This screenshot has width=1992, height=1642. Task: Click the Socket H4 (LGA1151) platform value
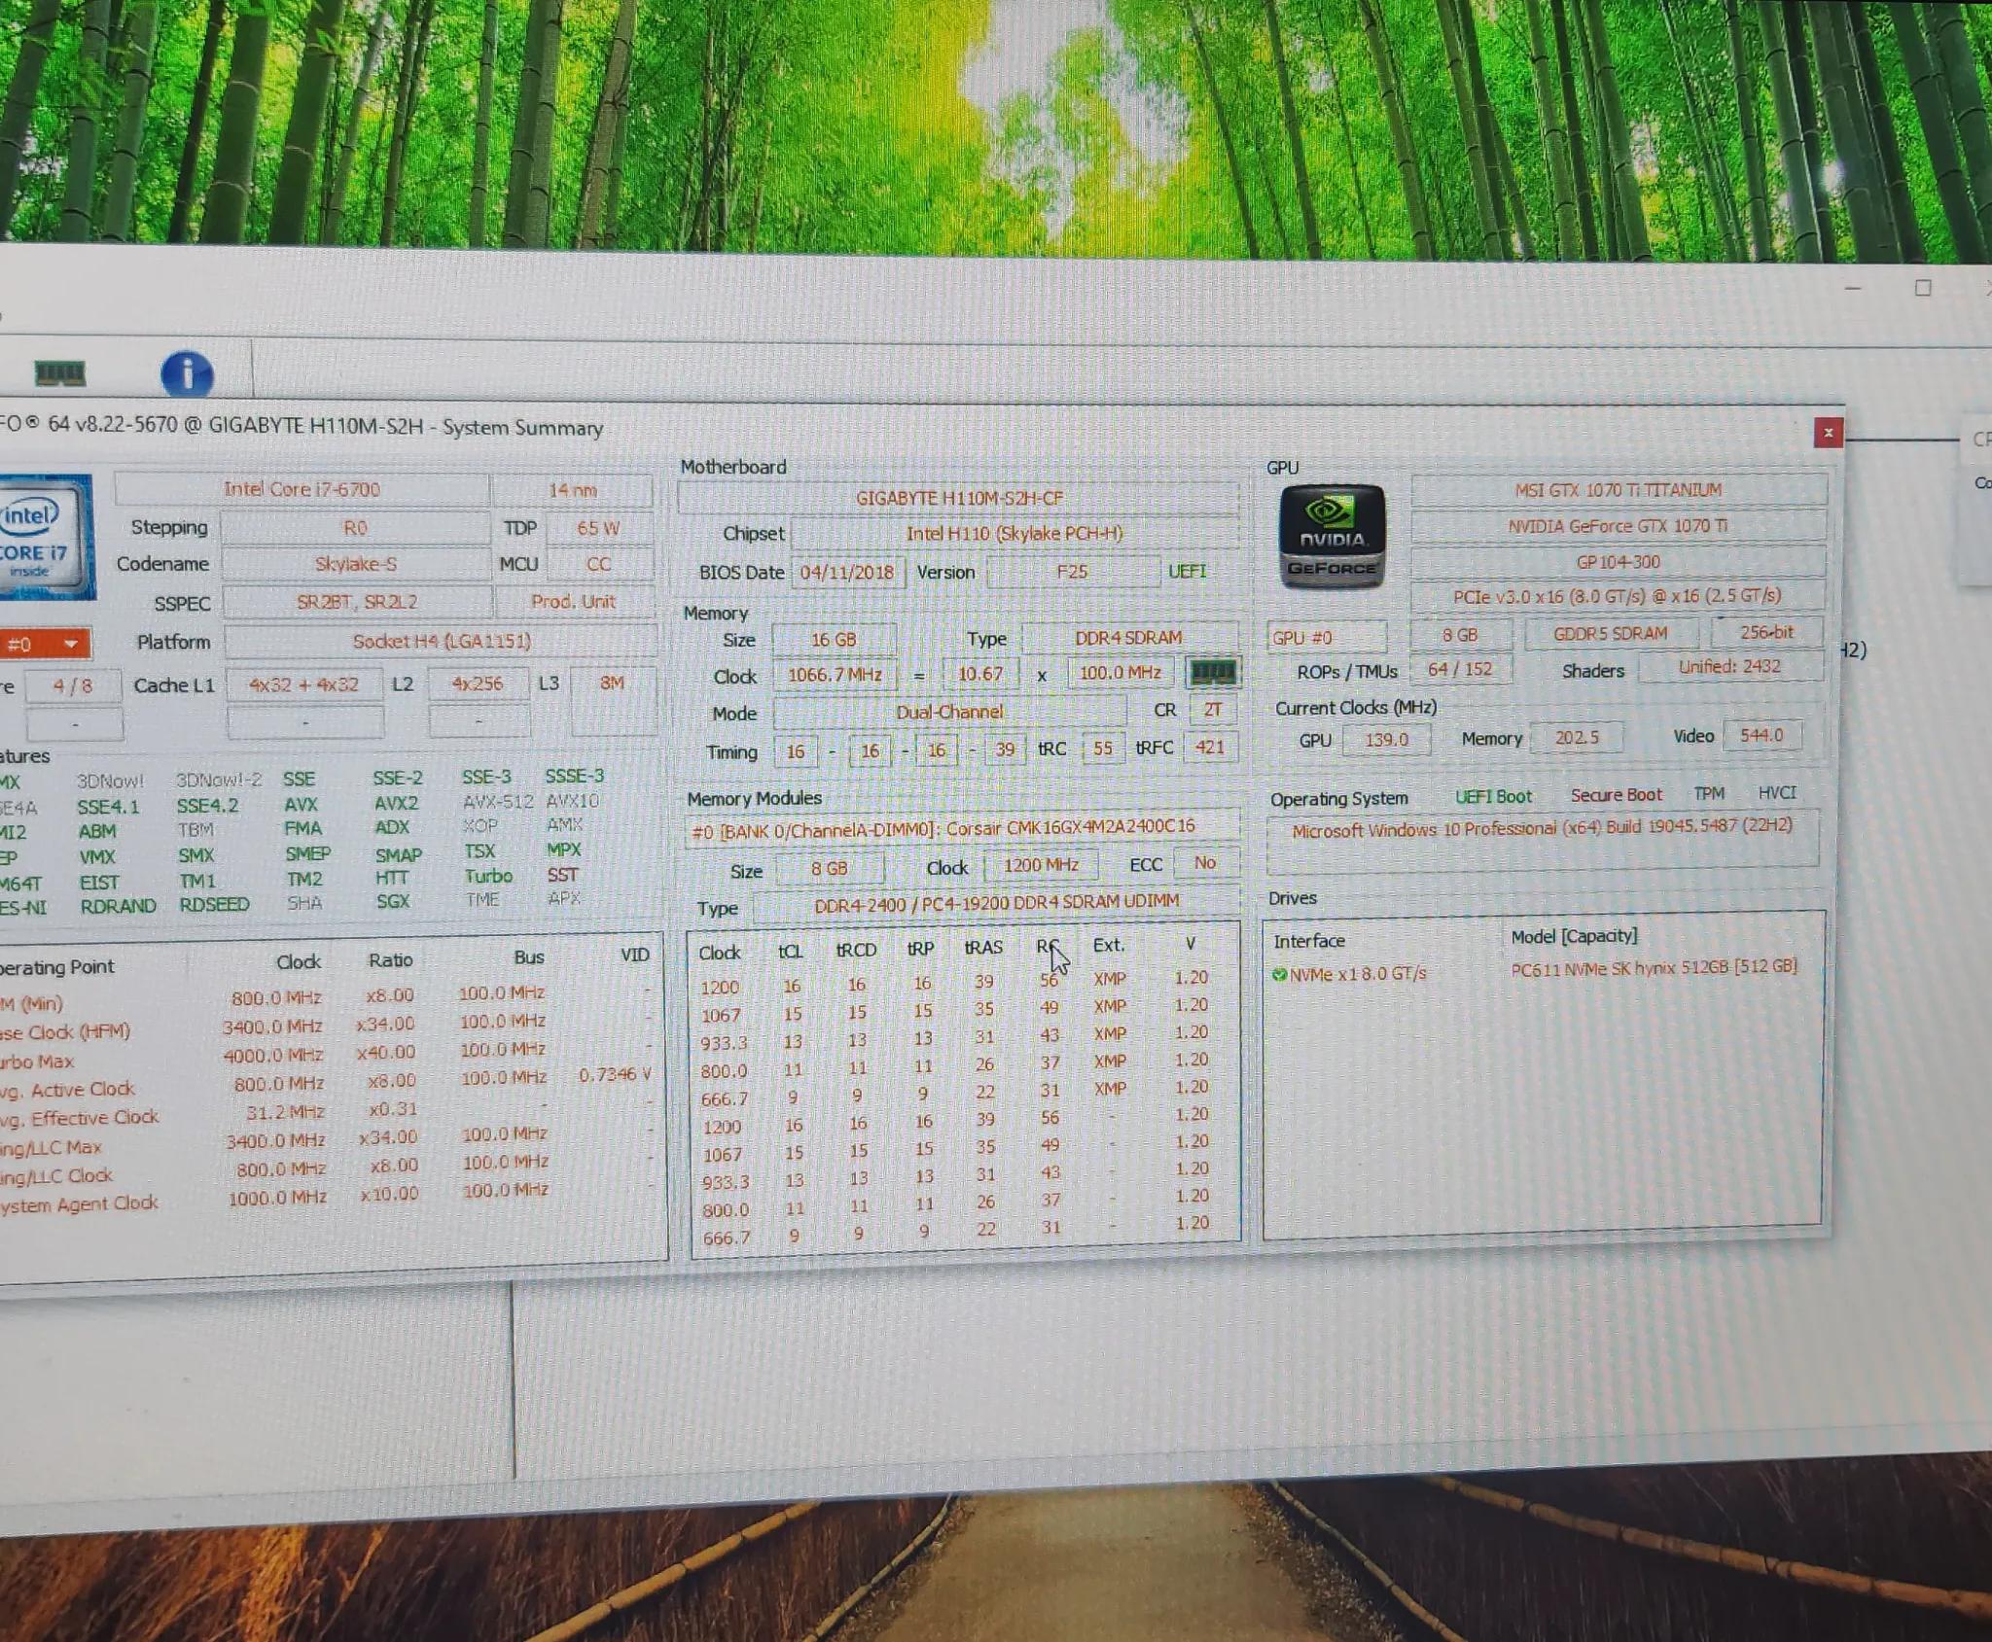tap(442, 642)
